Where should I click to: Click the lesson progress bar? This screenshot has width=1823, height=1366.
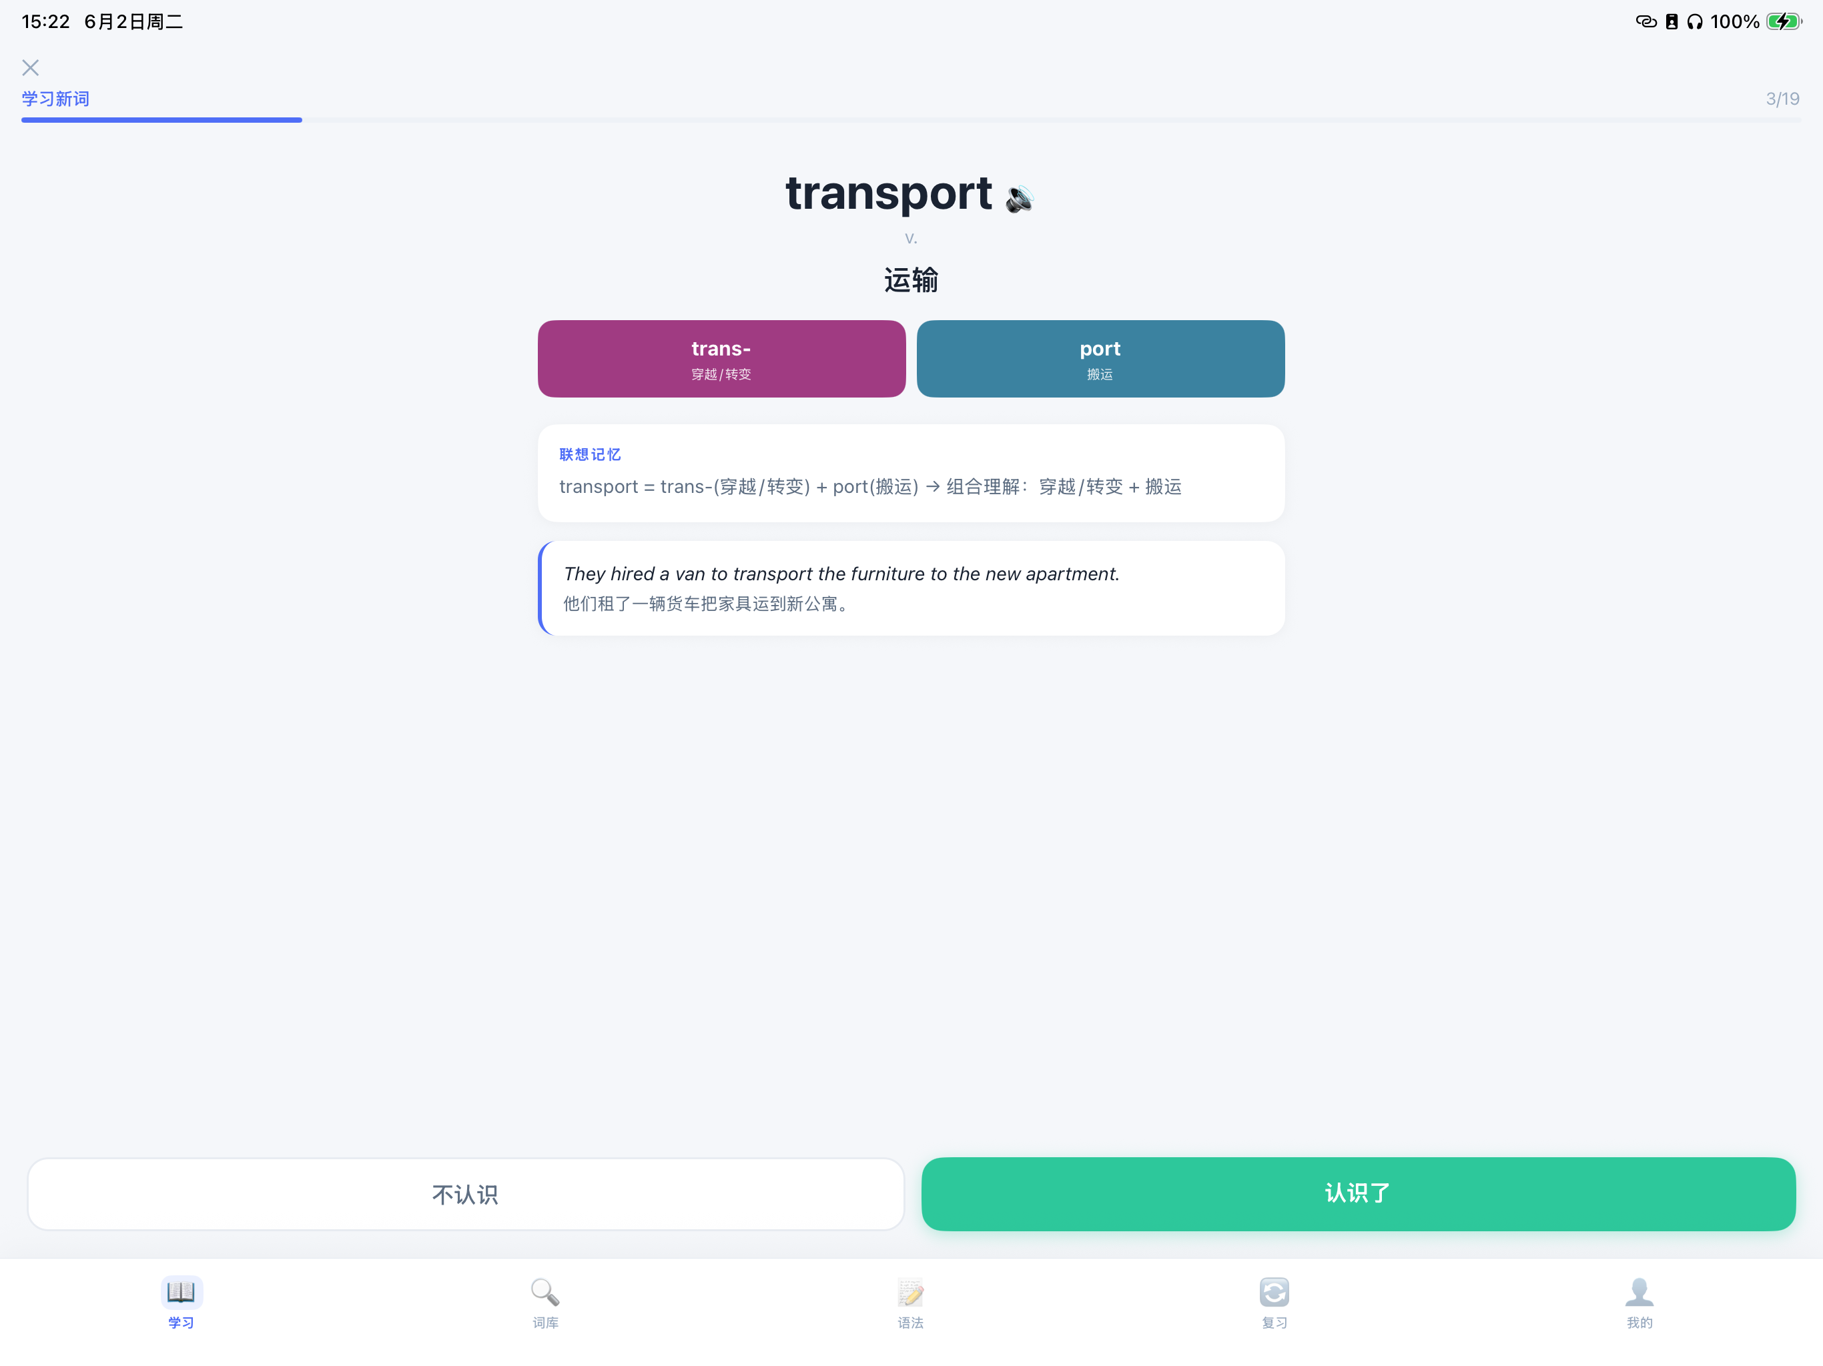911,120
